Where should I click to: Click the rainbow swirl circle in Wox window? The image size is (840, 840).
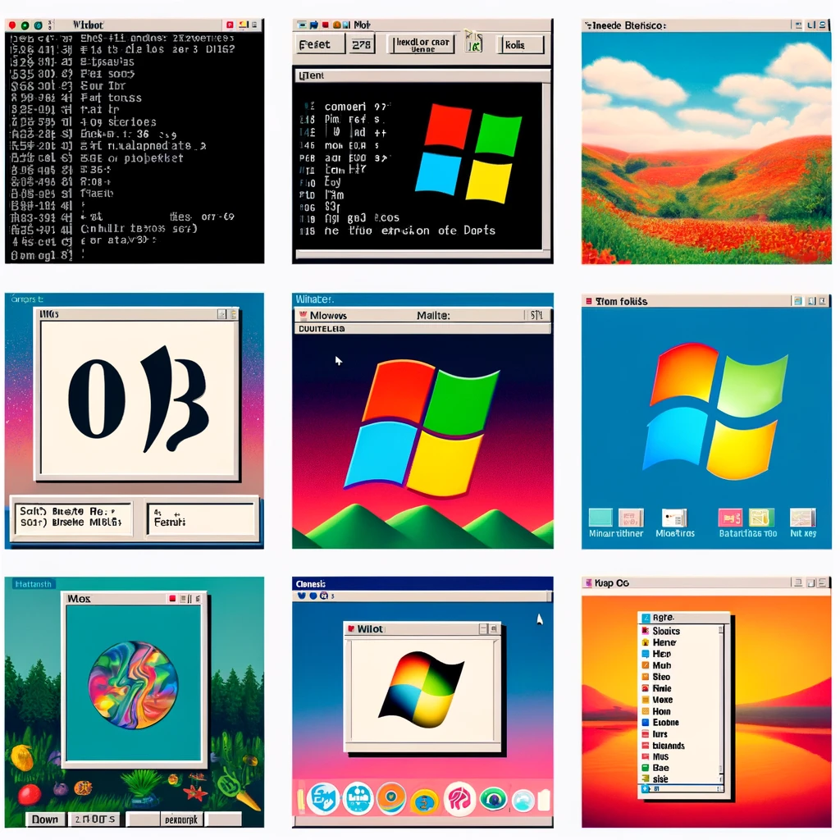133,685
